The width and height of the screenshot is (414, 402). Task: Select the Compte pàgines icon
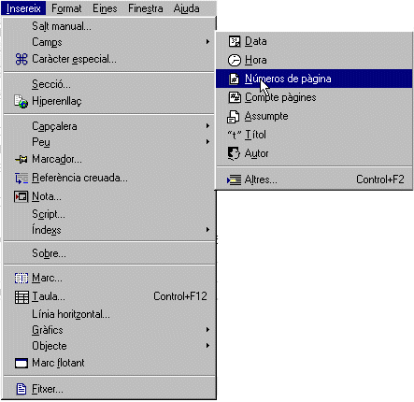point(235,97)
